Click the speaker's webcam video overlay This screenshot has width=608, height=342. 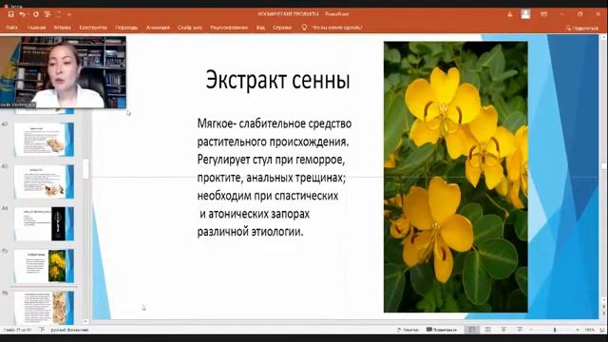[x=63, y=72]
